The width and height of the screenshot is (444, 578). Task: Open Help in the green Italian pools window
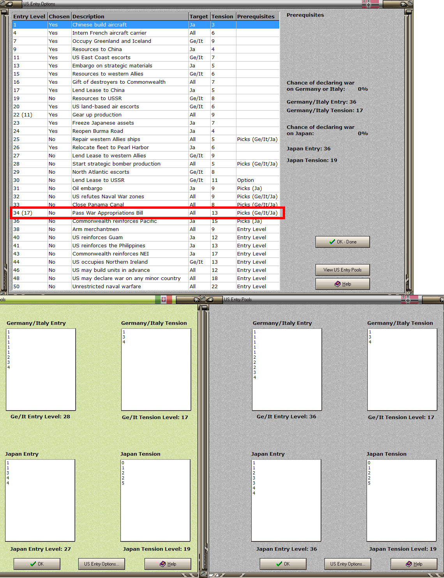click(x=168, y=564)
